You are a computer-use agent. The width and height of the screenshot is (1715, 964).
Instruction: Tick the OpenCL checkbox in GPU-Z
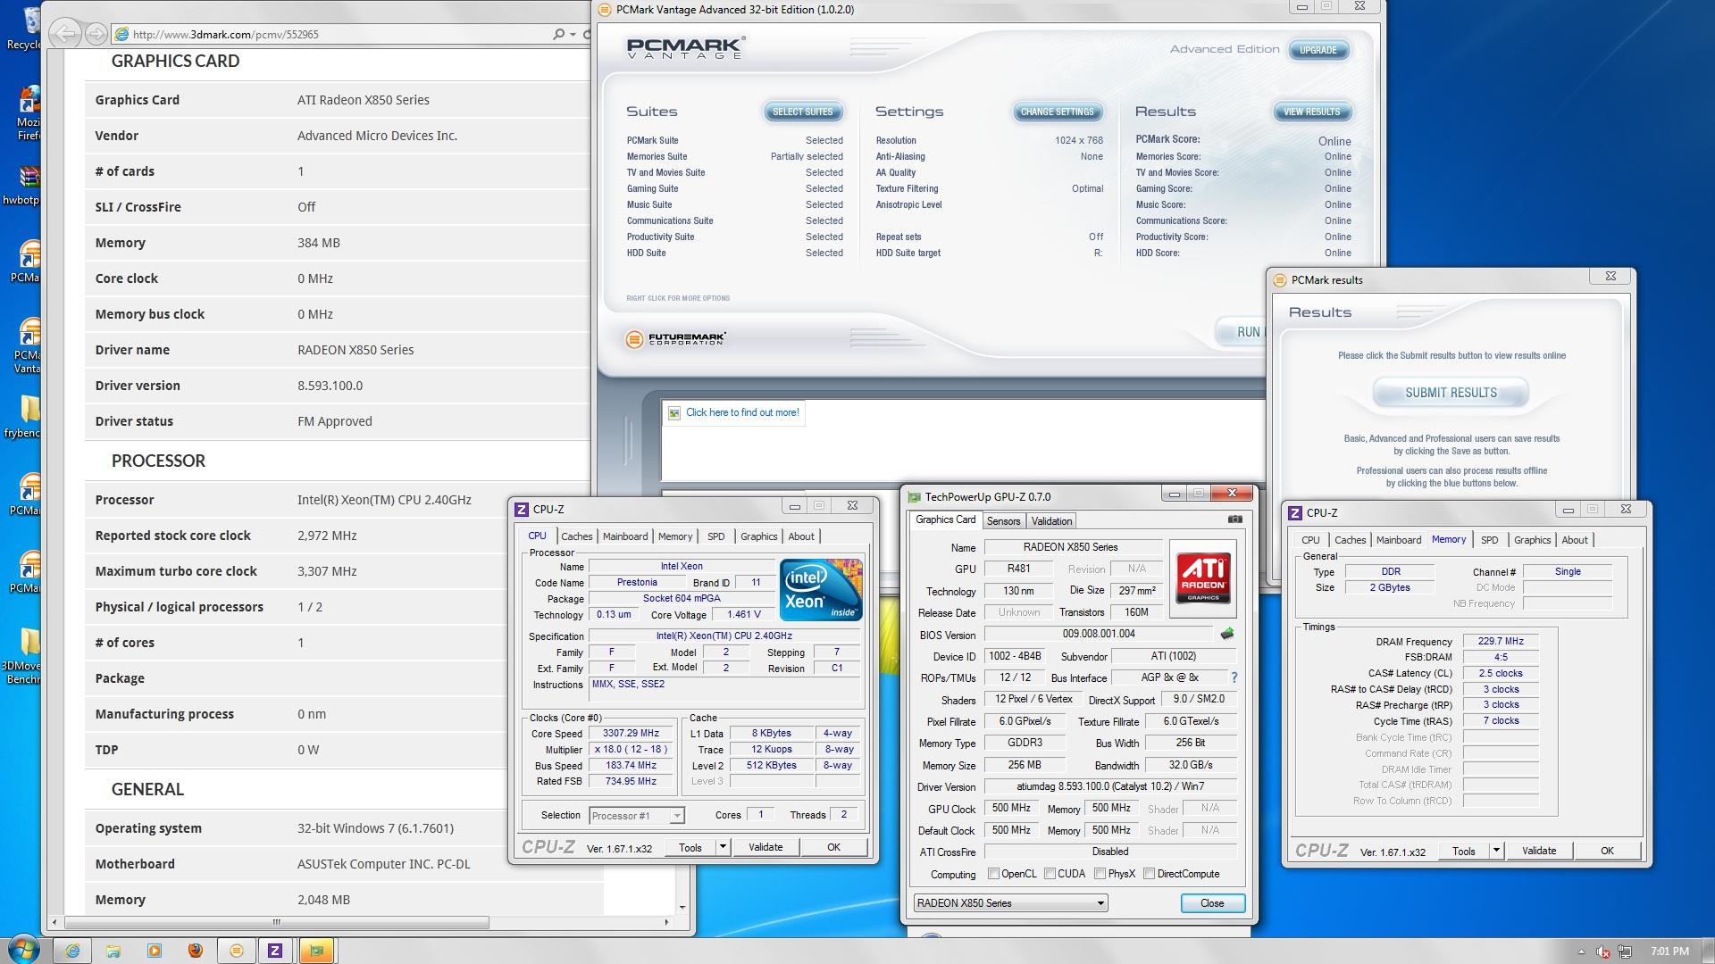click(x=993, y=874)
